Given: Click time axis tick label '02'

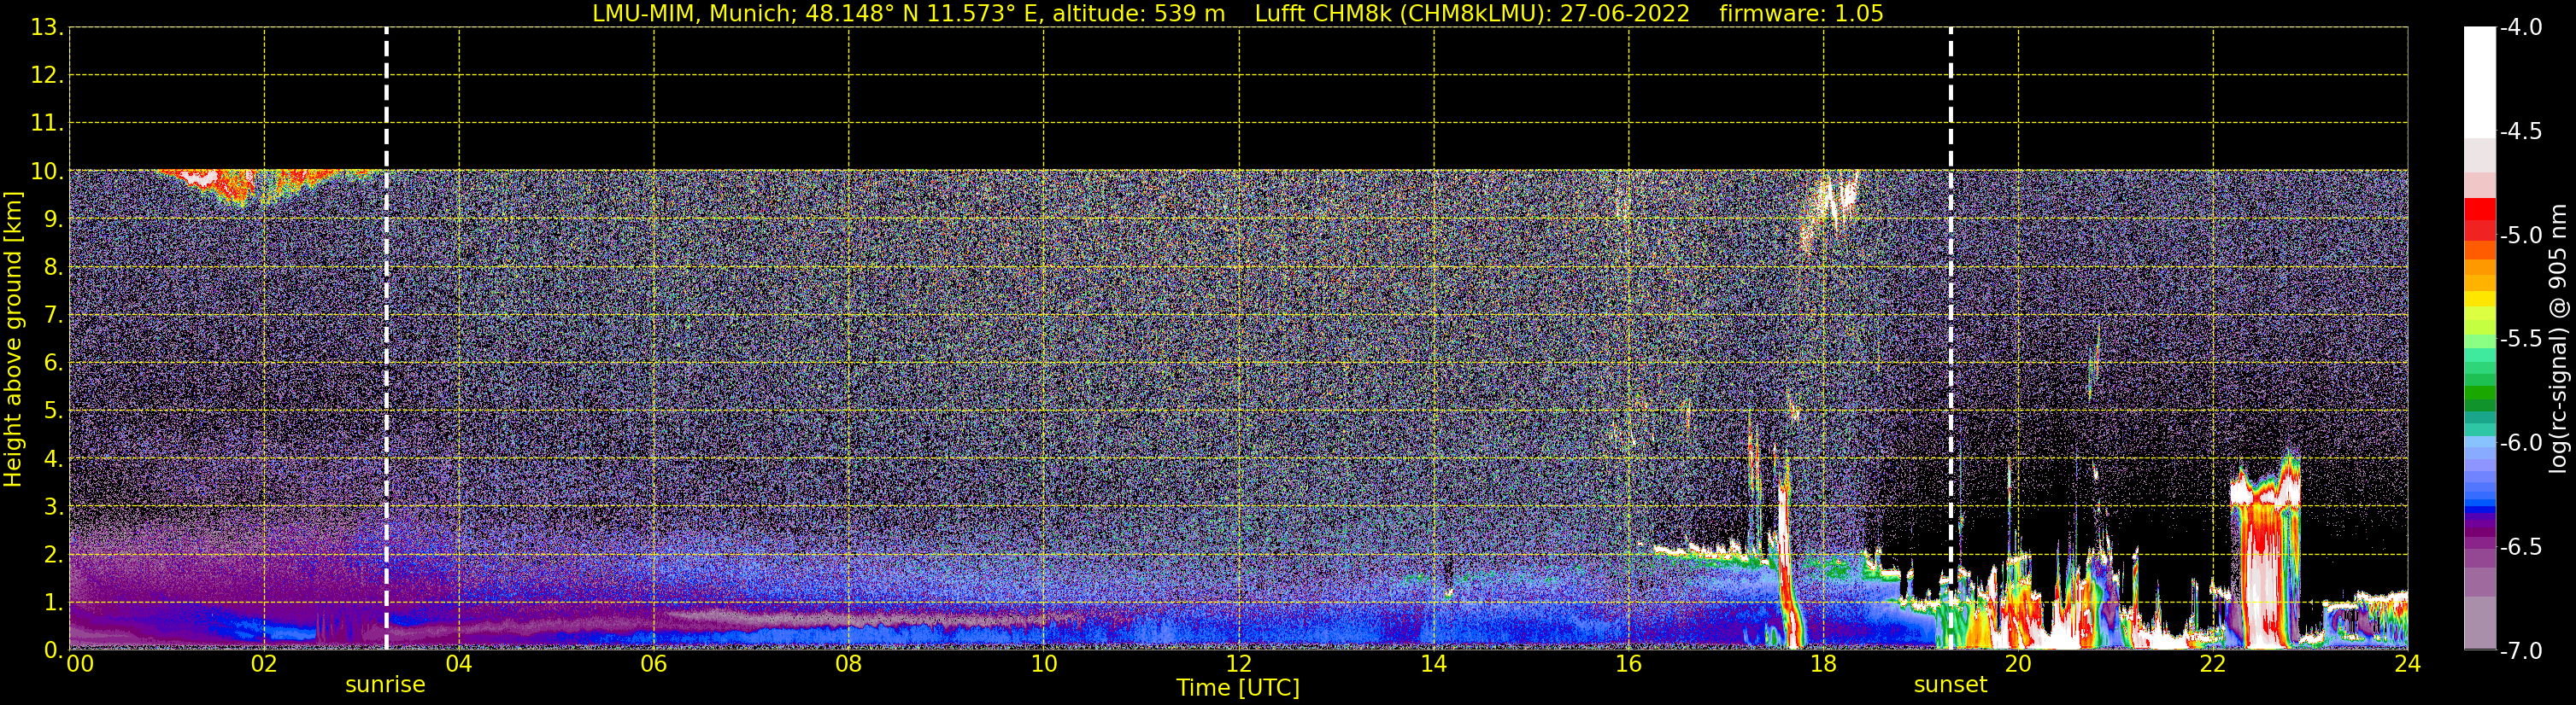Looking at the screenshot, I should tap(264, 664).
